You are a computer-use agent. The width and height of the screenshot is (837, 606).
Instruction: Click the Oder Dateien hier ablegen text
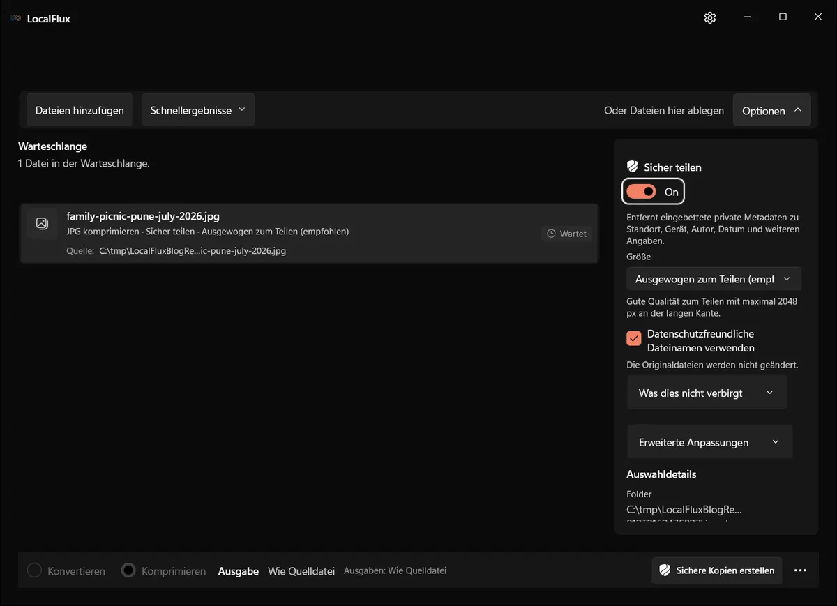click(x=664, y=110)
